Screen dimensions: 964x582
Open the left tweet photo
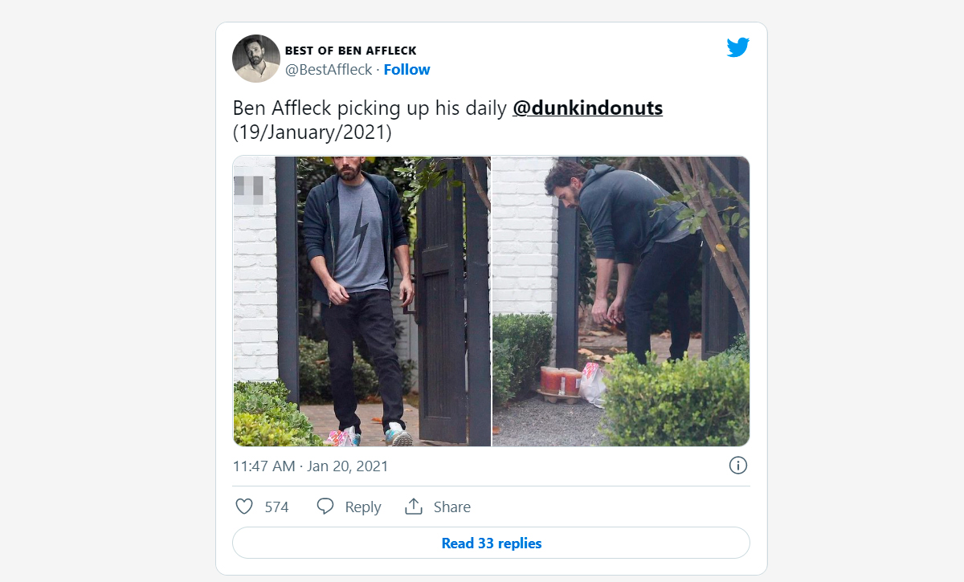[361, 301]
